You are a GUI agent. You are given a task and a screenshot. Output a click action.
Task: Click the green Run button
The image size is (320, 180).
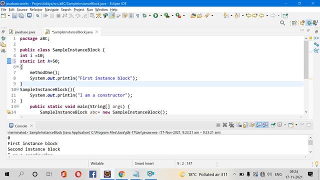(155, 15)
